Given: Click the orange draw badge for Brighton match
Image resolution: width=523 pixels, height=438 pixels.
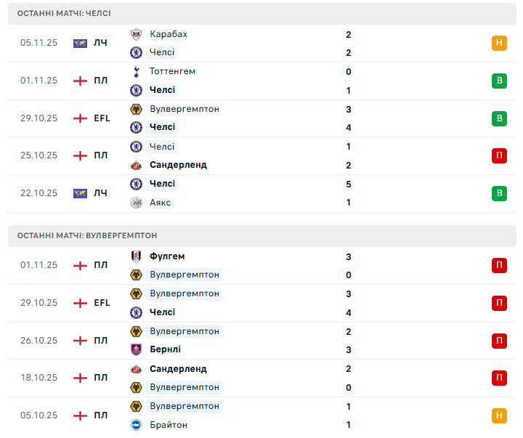Looking at the screenshot, I should pos(499,415).
